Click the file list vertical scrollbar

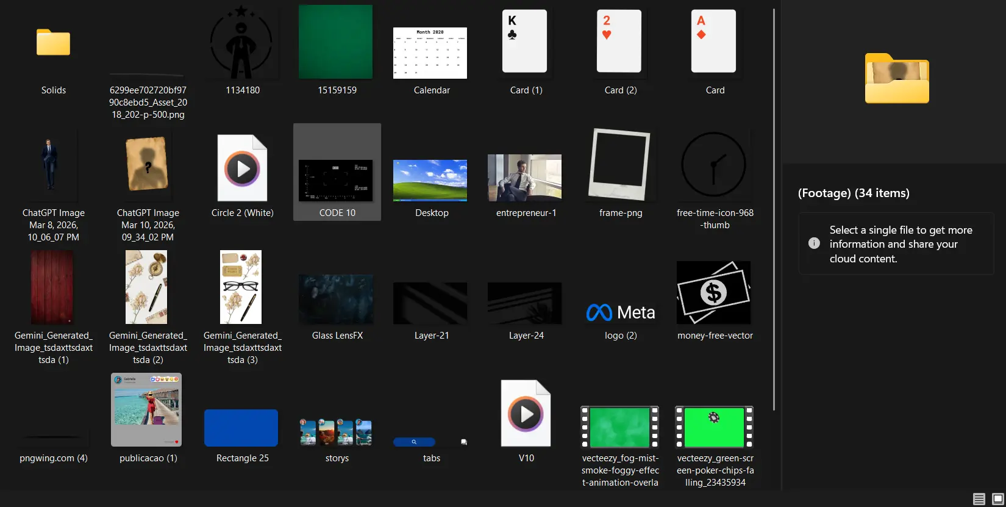774,207
